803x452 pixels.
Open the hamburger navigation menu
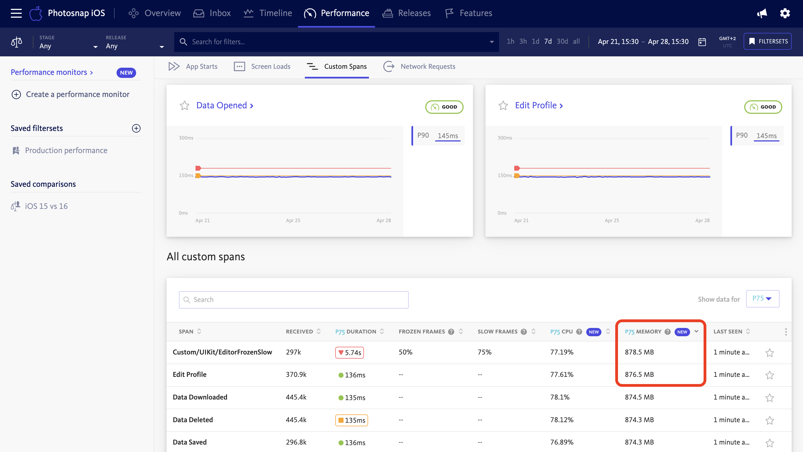pos(16,13)
